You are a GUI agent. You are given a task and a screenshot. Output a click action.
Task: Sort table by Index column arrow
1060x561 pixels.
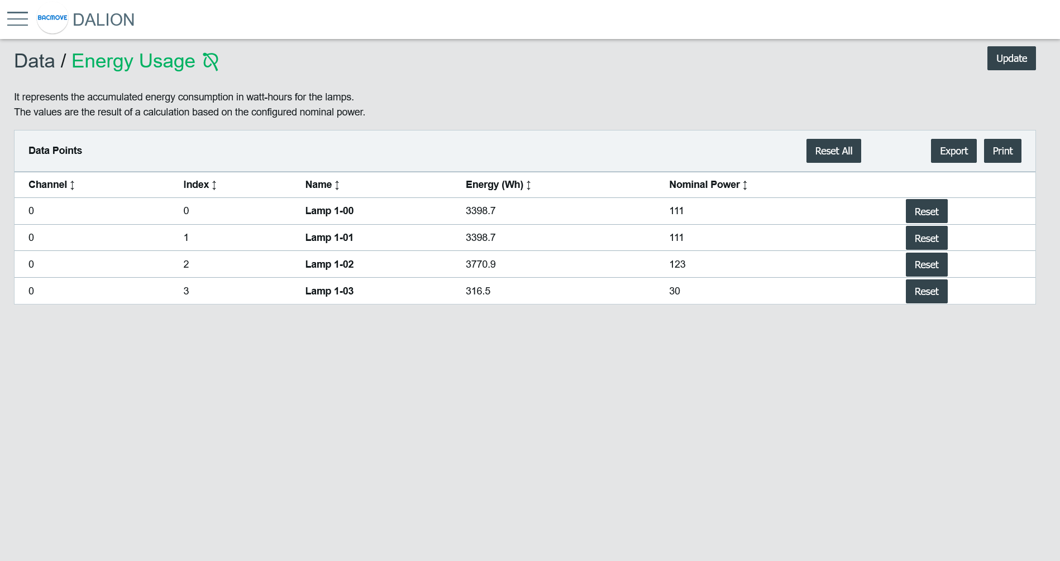pyautogui.click(x=214, y=185)
